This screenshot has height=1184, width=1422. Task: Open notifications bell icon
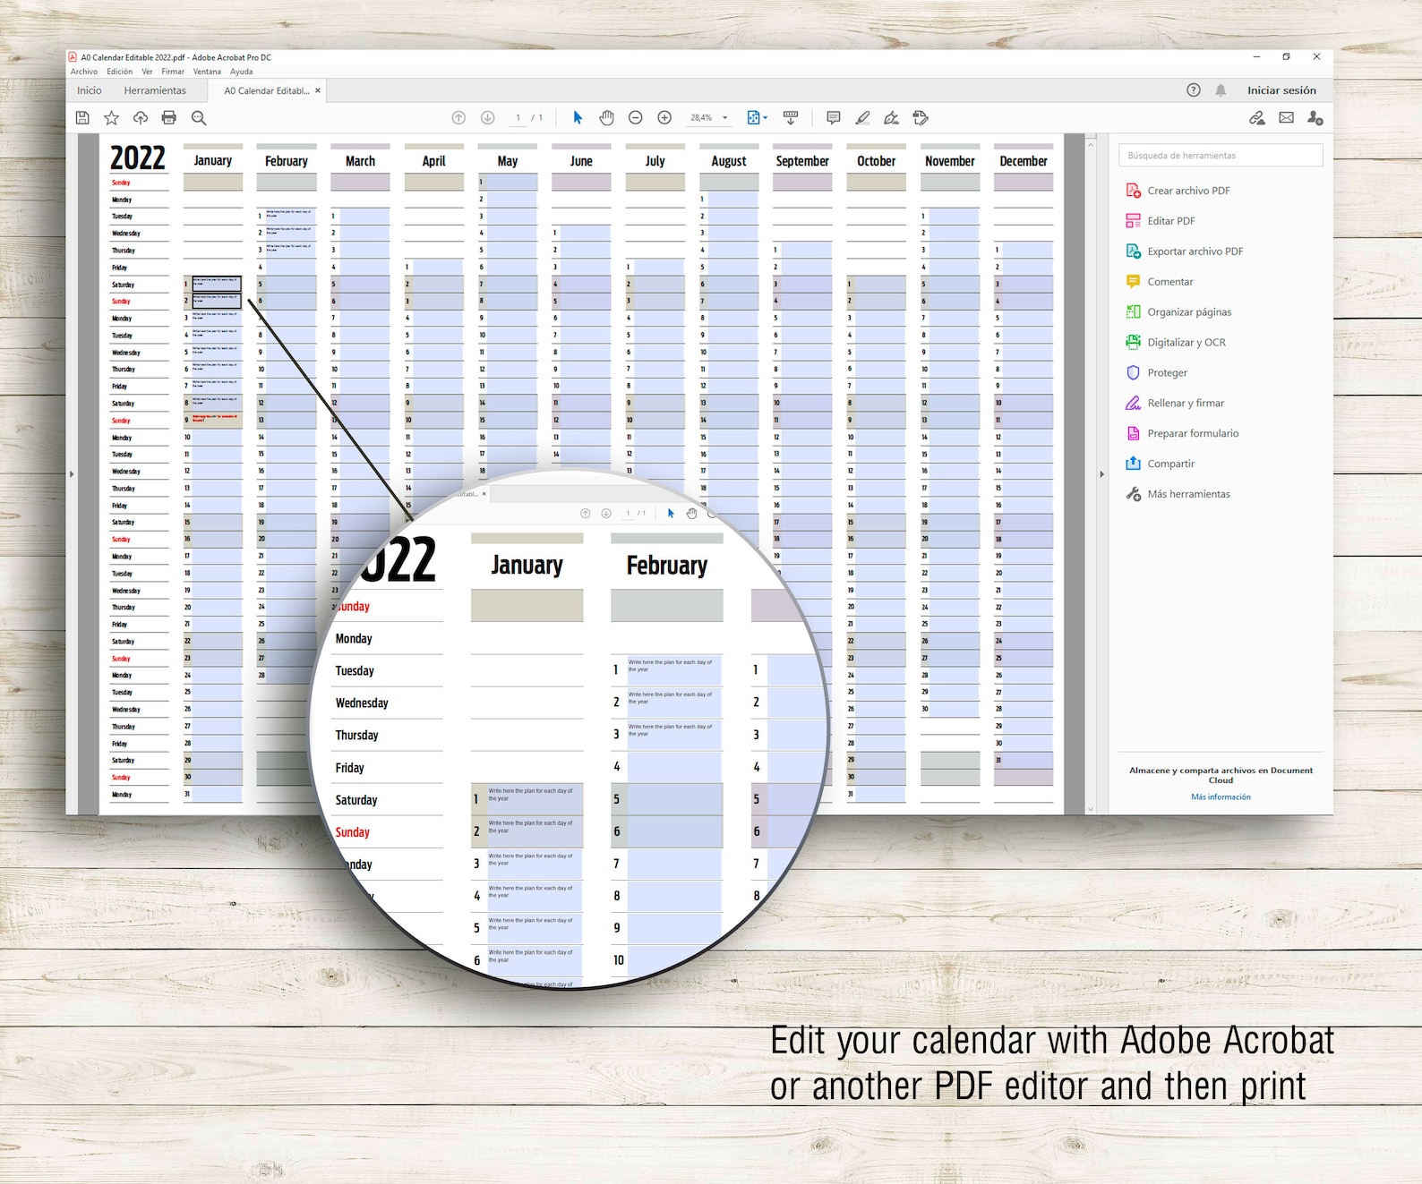pyautogui.click(x=1221, y=89)
